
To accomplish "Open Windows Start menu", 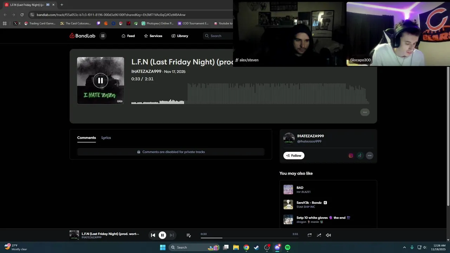I will point(162,247).
